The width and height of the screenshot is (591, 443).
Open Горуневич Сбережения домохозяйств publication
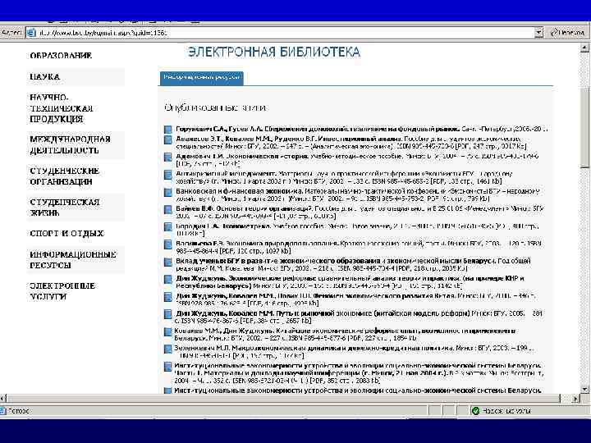pos(361,129)
